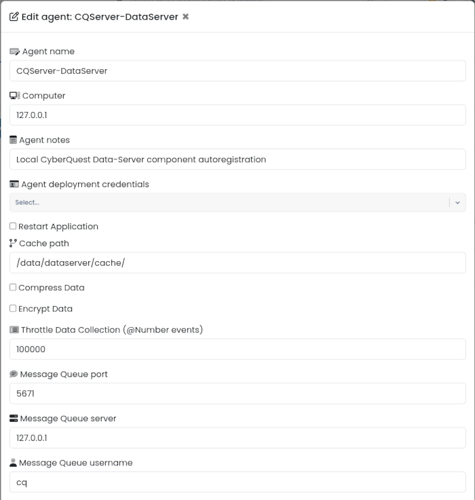Click the Message Queue port chat icon

click(14, 374)
